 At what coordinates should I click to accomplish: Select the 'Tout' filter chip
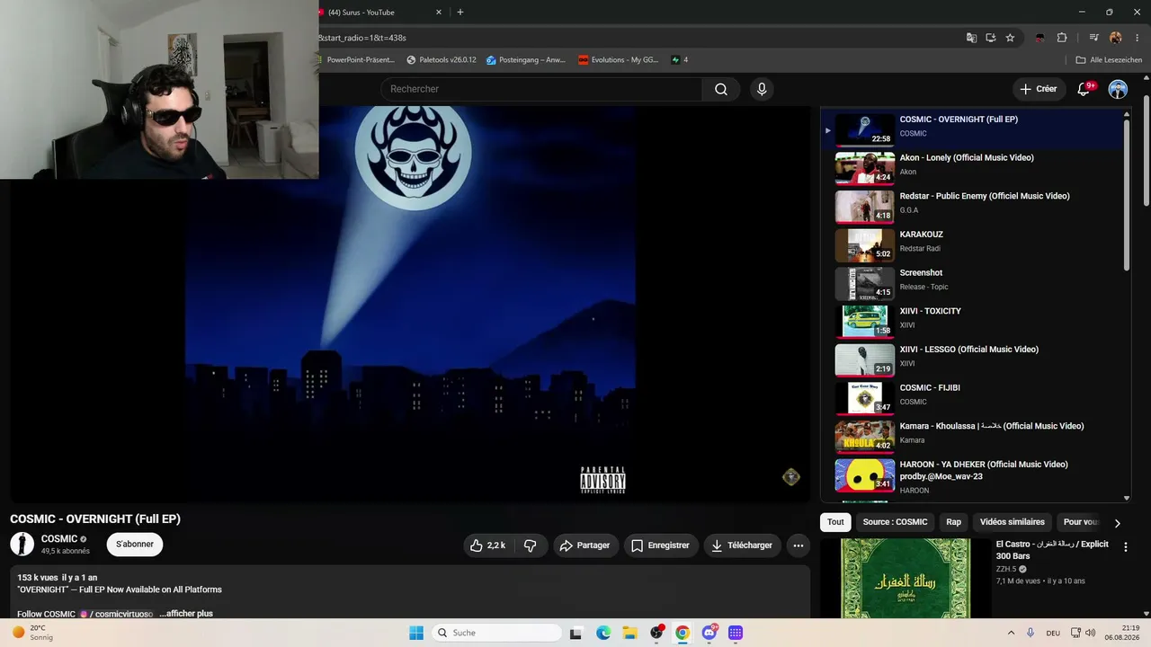[835, 522]
